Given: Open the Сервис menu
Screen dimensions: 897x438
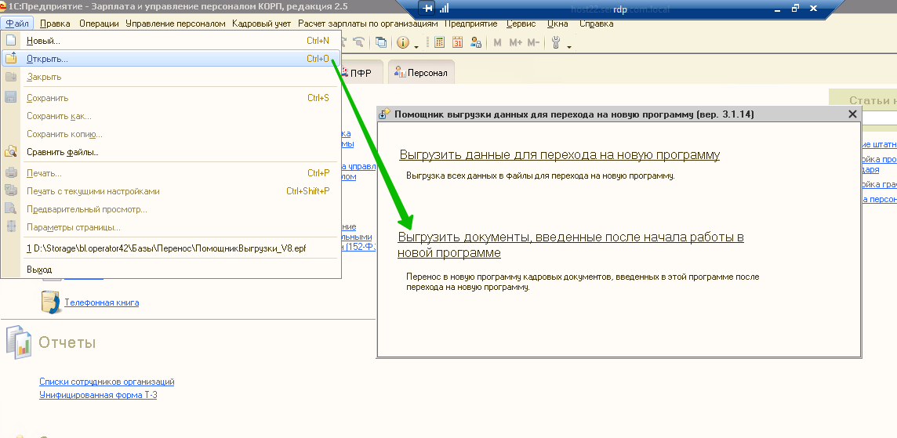Looking at the screenshot, I should click(521, 24).
